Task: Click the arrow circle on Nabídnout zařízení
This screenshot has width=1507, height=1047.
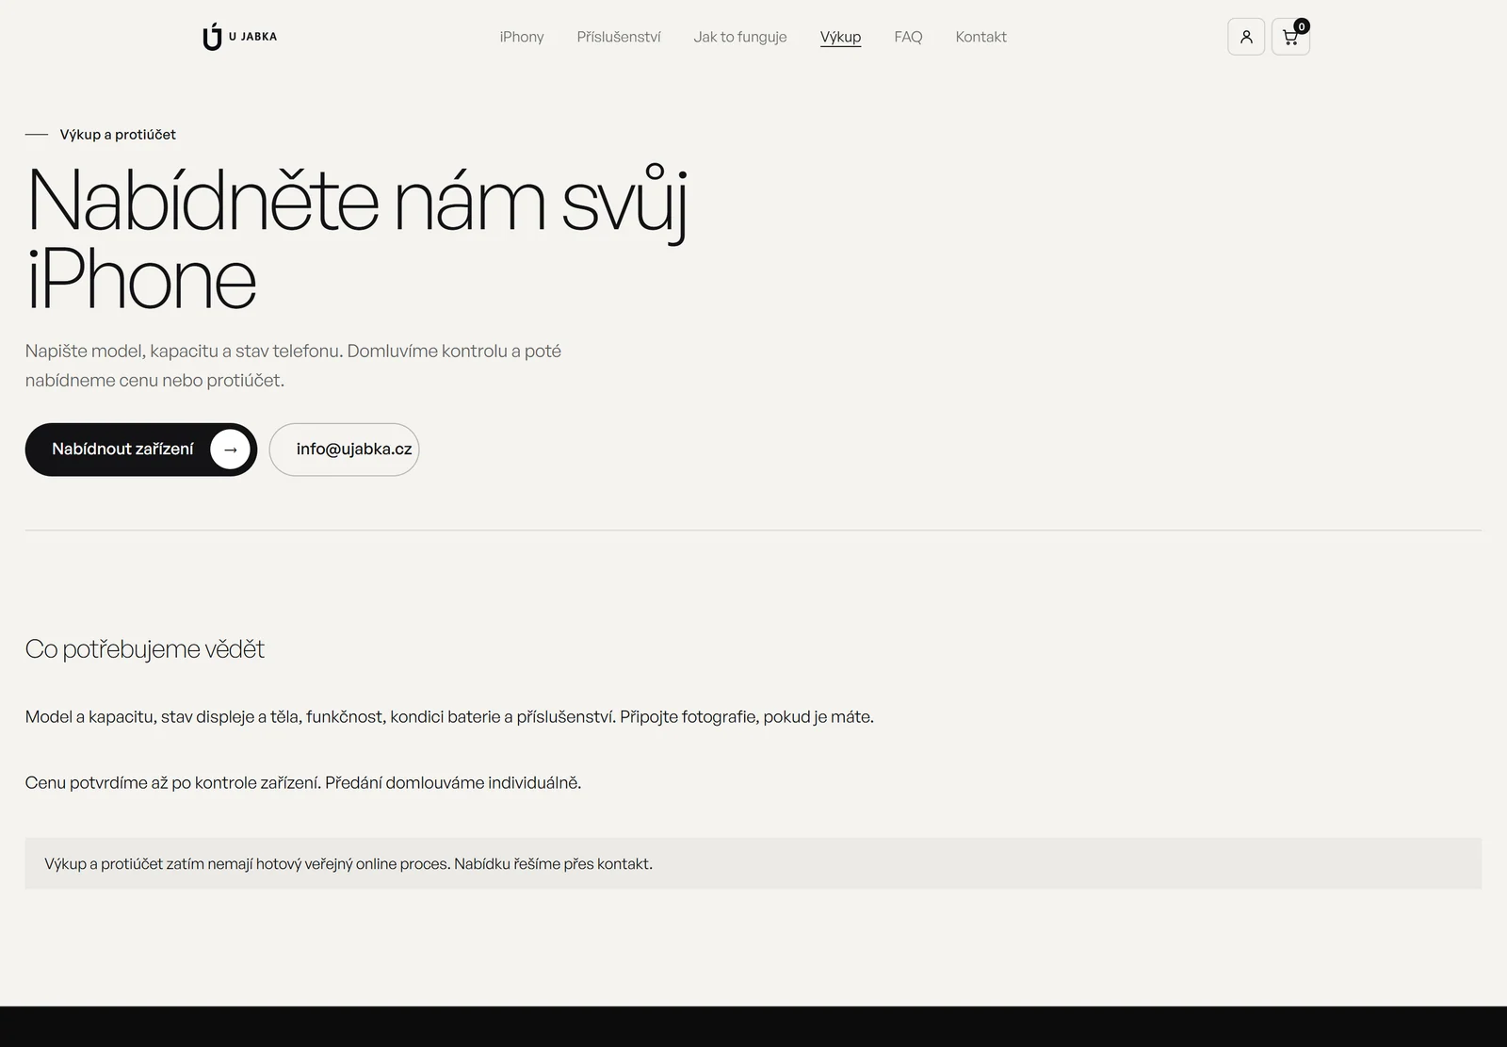Action: (230, 450)
